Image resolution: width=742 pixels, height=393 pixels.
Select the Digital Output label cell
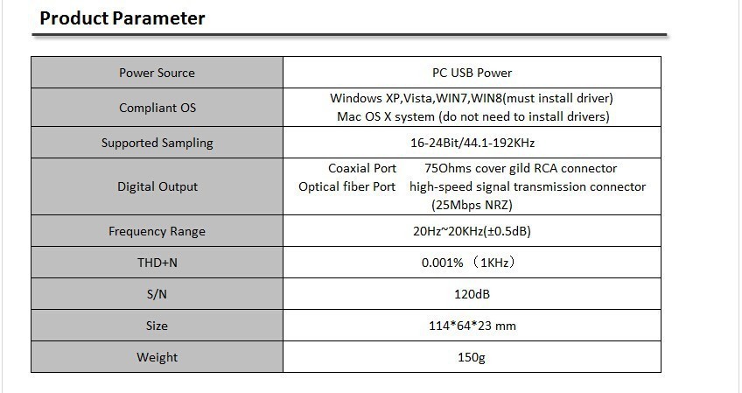point(157,186)
